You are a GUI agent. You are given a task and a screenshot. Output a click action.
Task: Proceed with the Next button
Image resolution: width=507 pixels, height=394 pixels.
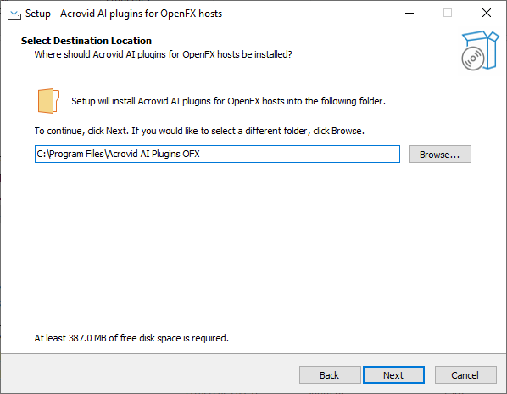(393, 375)
